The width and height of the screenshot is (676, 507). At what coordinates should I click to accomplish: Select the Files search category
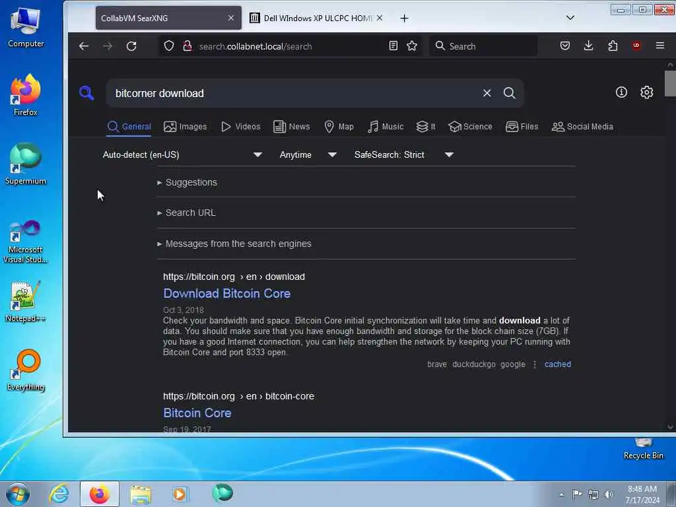(x=522, y=127)
